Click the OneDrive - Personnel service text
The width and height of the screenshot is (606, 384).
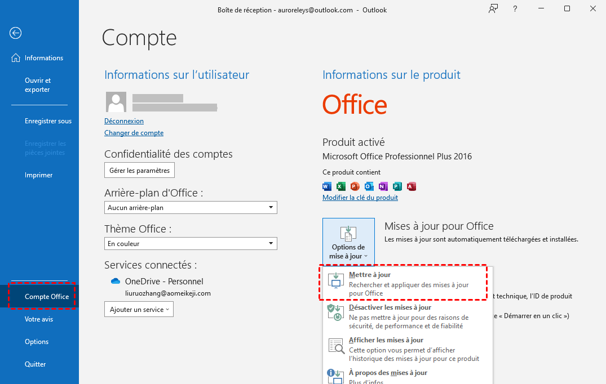coord(164,282)
